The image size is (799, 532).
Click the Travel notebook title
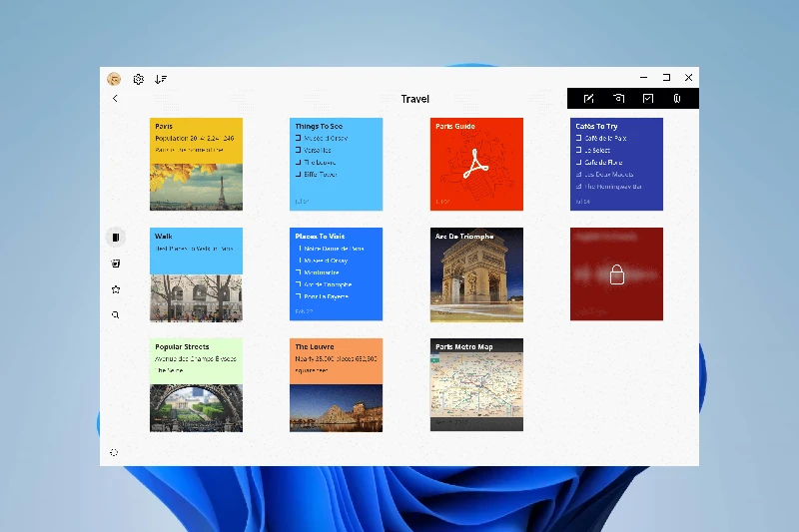414,99
